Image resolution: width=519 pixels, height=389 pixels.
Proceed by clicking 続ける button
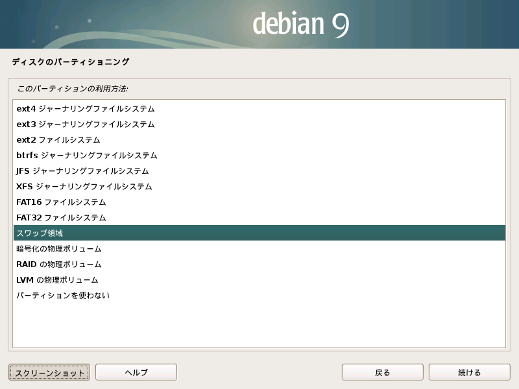(470, 372)
